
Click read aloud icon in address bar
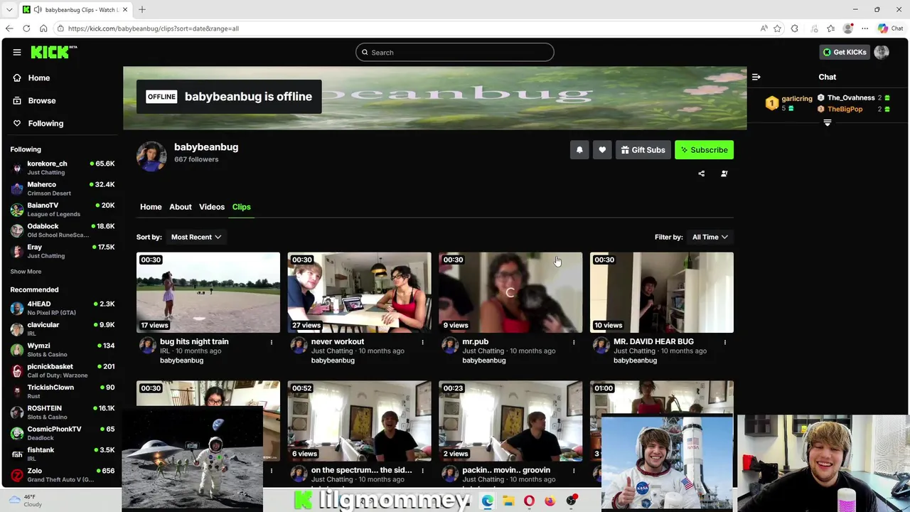click(764, 28)
